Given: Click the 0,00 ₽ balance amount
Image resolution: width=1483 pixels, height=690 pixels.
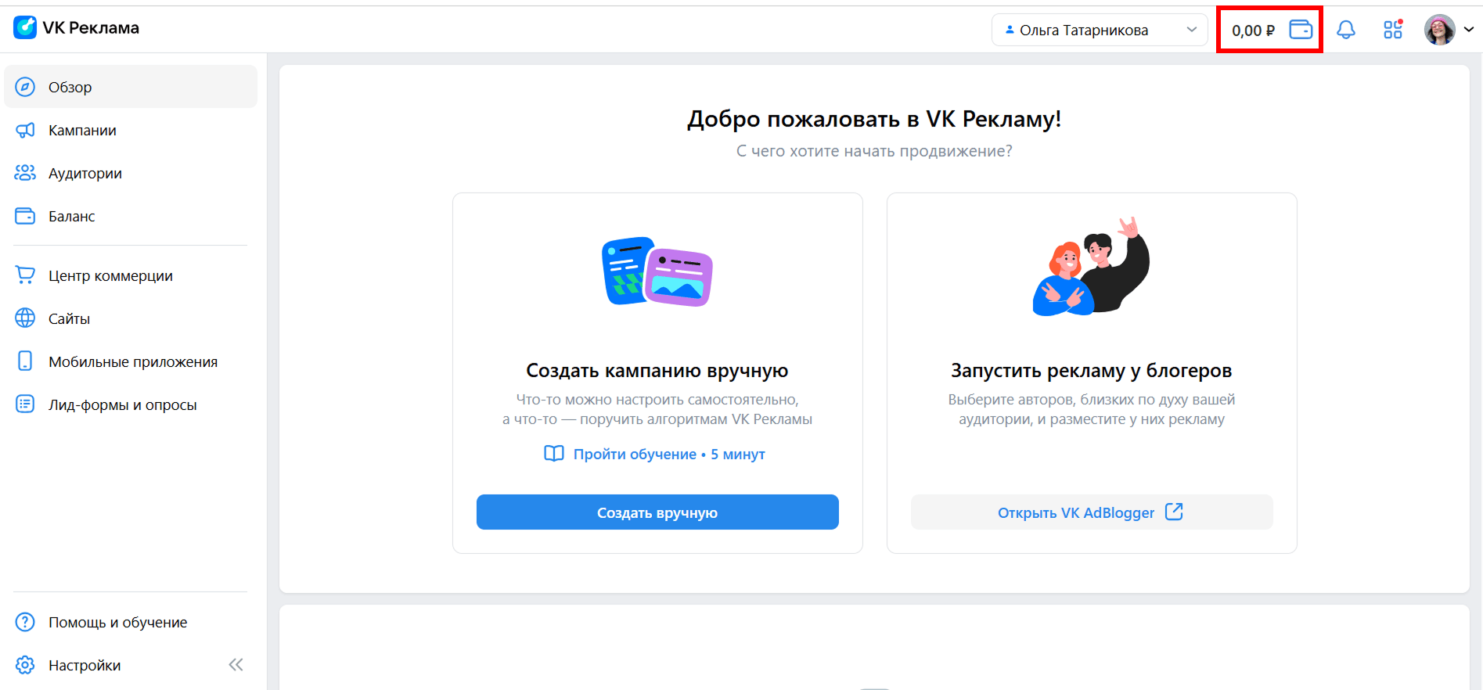Looking at the screenshot, I should (x=1253, y=31).
